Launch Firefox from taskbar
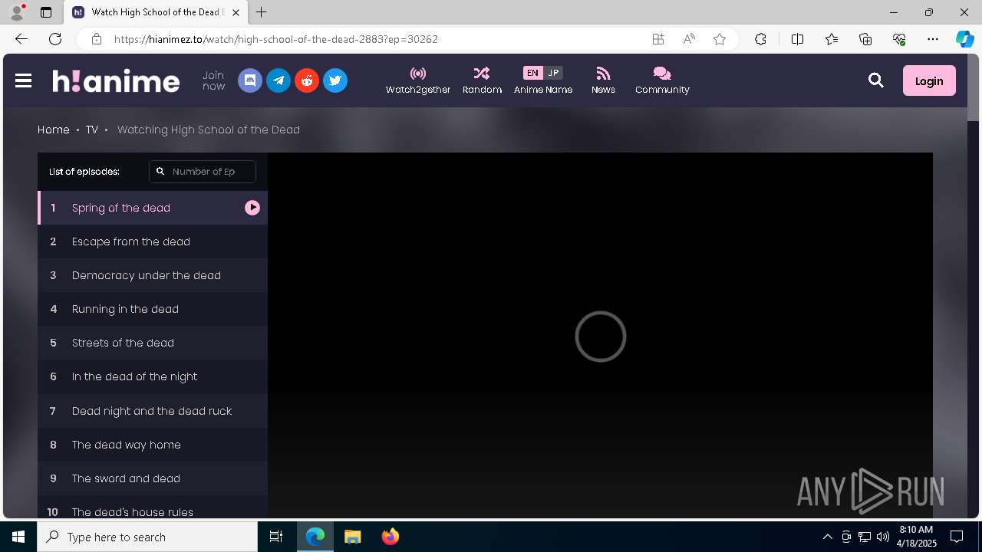Screen dimensions: 982x552 pos(390,537)
